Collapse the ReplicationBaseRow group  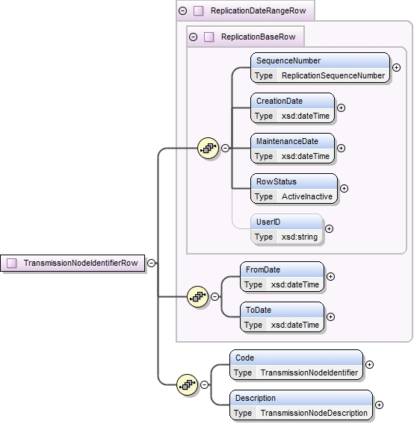[x=193, y=37]
